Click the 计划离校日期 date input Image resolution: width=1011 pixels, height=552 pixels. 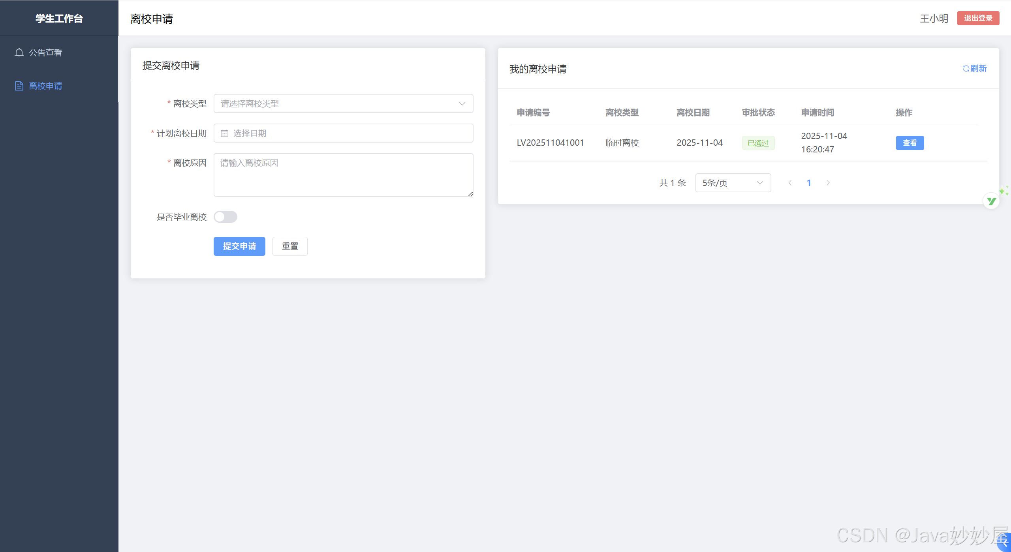tap(343, 133)
